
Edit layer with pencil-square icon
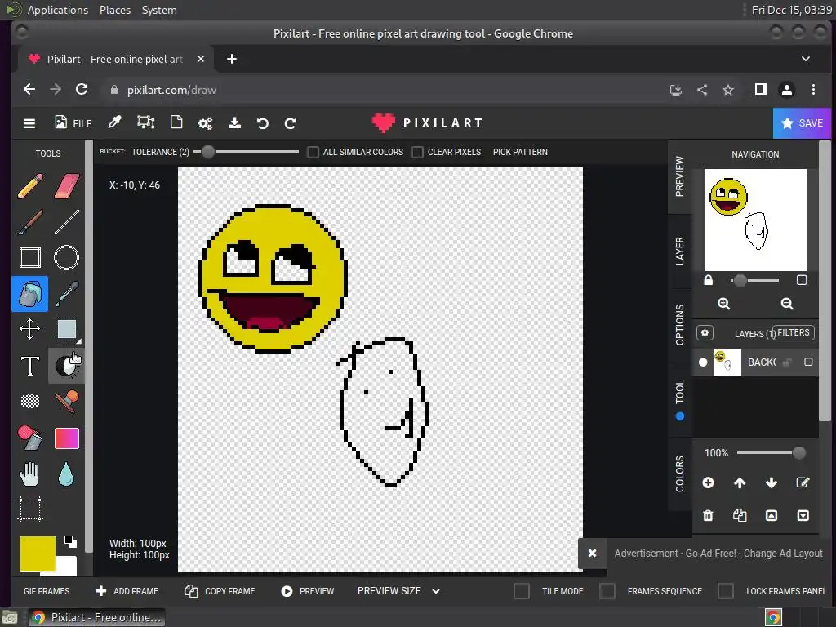click(803, 483)
